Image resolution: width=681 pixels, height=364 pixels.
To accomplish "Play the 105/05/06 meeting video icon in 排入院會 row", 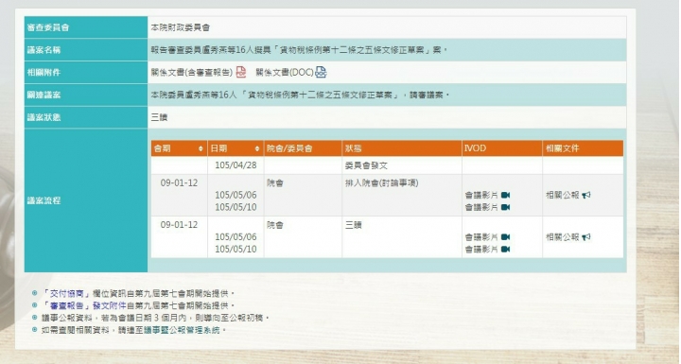I will pyautogui.click(x=505, y=195).
